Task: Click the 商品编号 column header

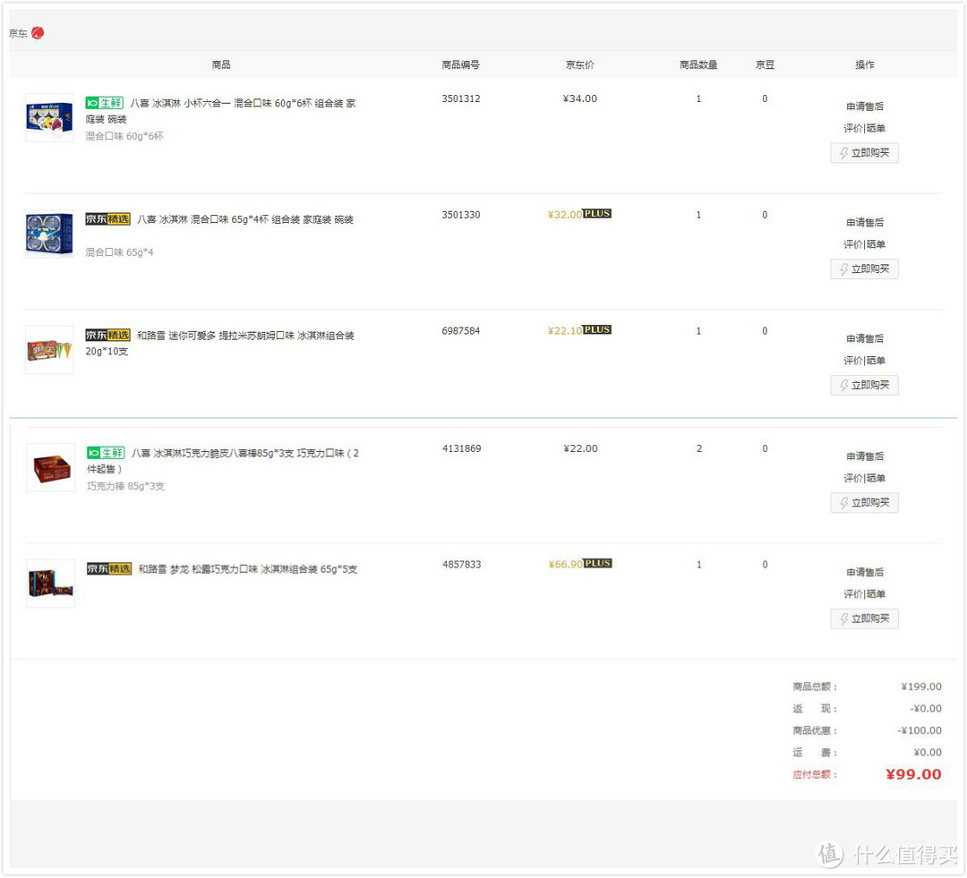Action: tap(461, 64)
